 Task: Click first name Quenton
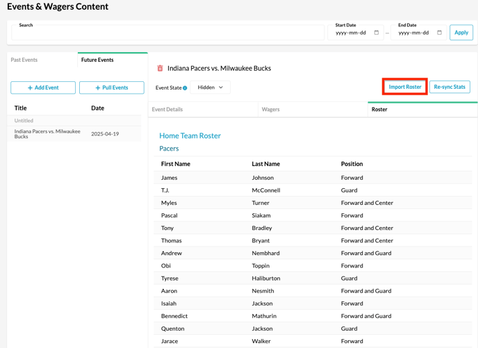[173, 329]
